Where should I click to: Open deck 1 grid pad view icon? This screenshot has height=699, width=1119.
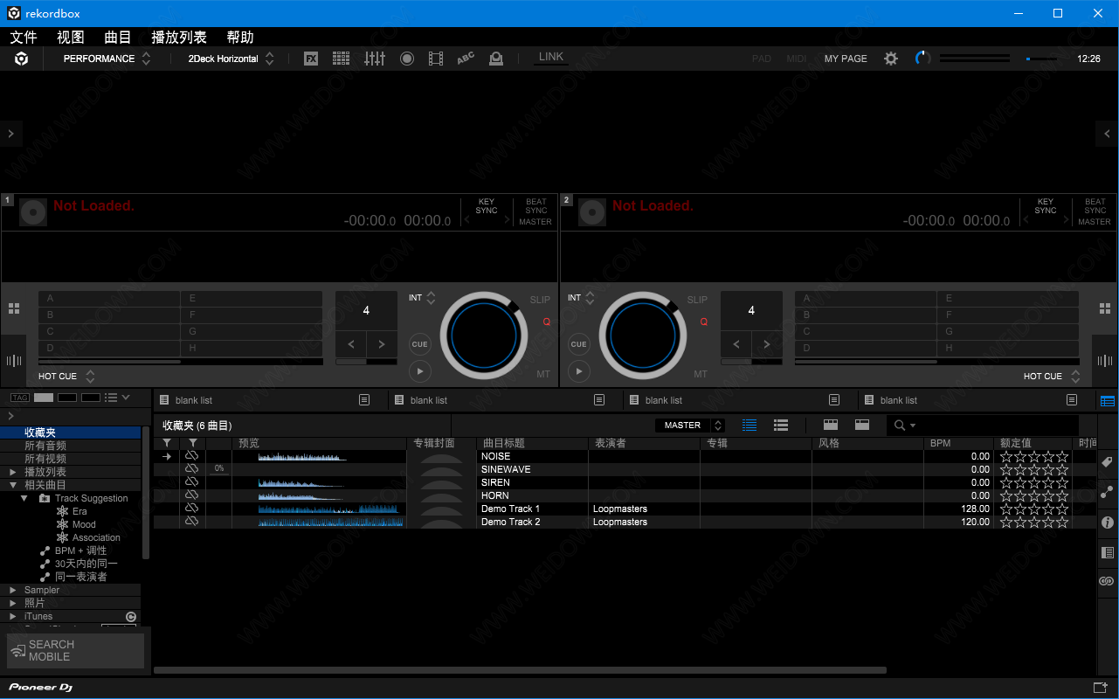point(14,308)
